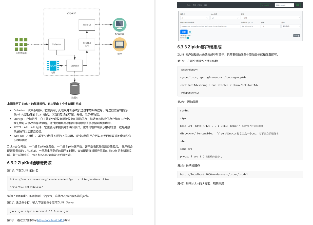Click the 'Storage：存储组件' bullet item
313x225 pixels.
pos(72,121)
